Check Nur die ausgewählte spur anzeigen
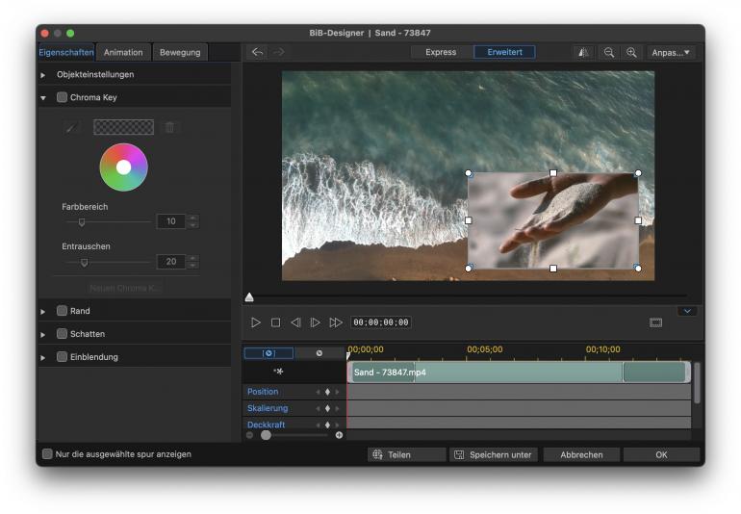741x514 pixels. [47, 454]
